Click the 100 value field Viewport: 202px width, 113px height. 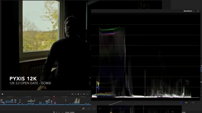click(186, 103)
